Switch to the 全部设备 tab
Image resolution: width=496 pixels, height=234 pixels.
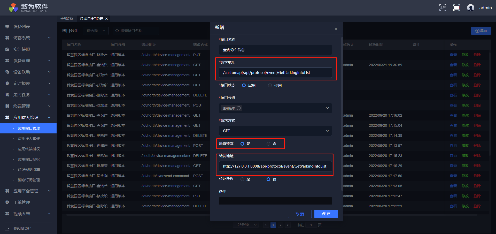pos(67,19)
